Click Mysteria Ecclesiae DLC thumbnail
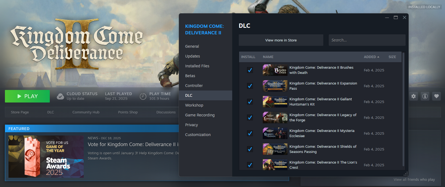 [x=275, y=133]
